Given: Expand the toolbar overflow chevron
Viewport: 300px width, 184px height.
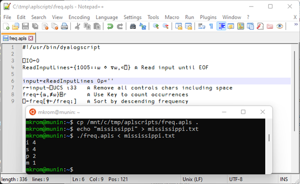Looking at the screenshot, I should tap(296, 24).
